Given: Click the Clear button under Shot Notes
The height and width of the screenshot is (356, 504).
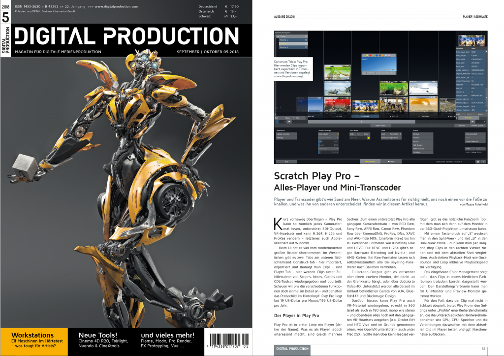Looking at the screenshot, I should click(366, 134).
